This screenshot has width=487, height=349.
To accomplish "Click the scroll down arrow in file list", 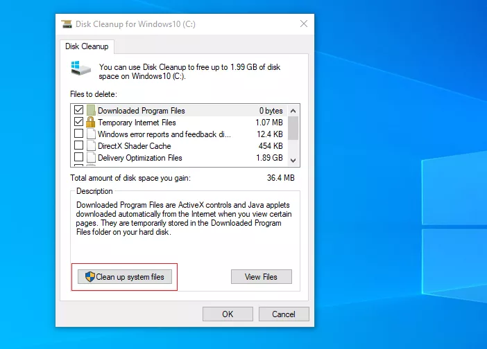I will pyautogui.click(x=293, y=161).
